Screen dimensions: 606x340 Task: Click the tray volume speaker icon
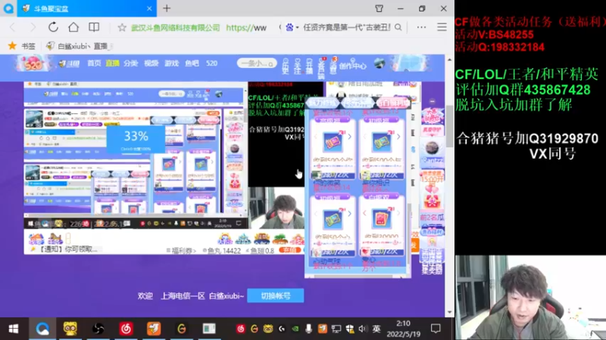(x=362, y=329)
